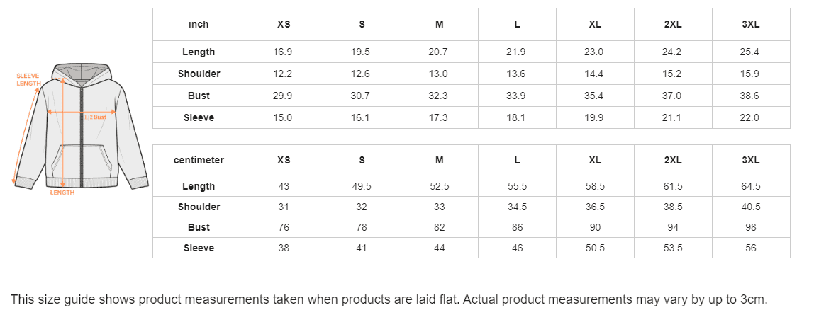Select the Length row label in inch table
Screen dimensions: 814x310
pos(199,52)
